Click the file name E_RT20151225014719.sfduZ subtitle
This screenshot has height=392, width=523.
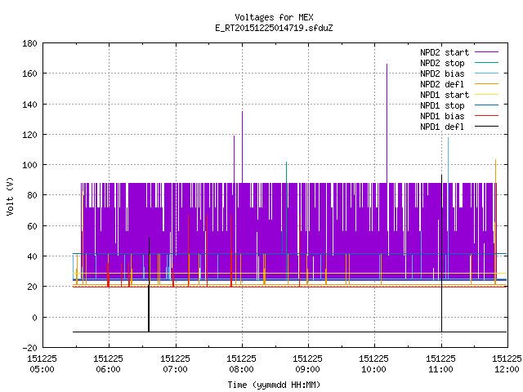(274, 28)
